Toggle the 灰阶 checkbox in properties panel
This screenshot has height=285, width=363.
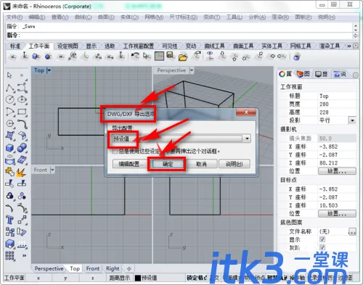(322, 247)
